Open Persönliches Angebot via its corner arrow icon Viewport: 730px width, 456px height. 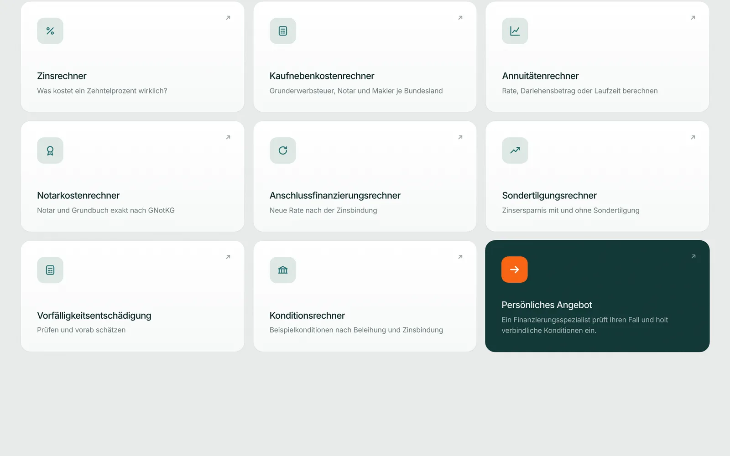click(x=693, y=257)
